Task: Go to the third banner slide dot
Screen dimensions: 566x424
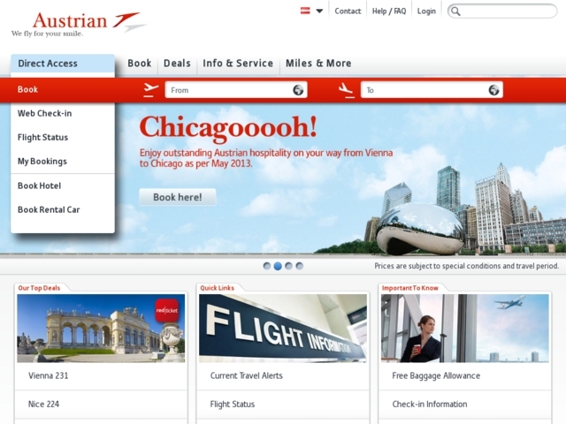Action: (288, 266)
